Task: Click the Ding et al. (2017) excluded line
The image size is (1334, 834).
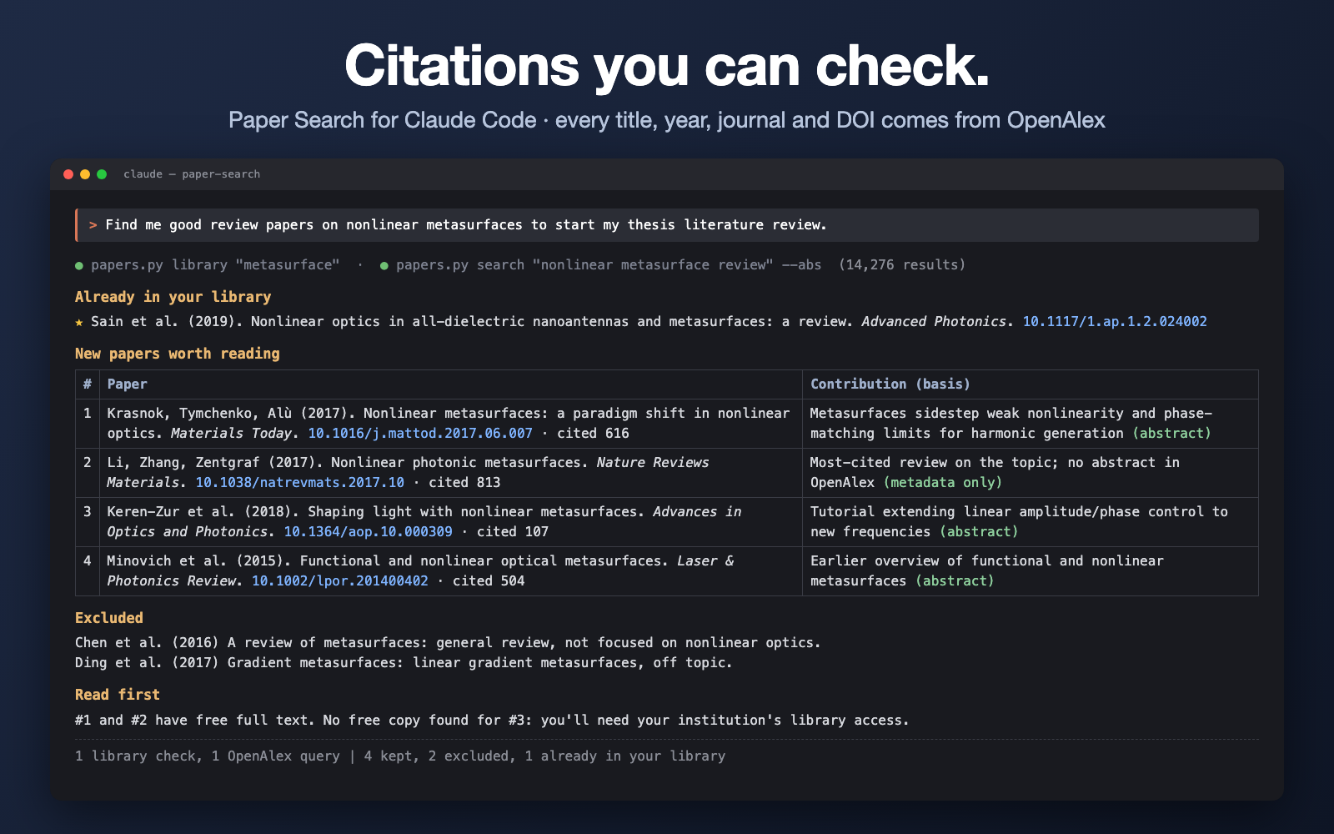Action: tap(404, 663)
